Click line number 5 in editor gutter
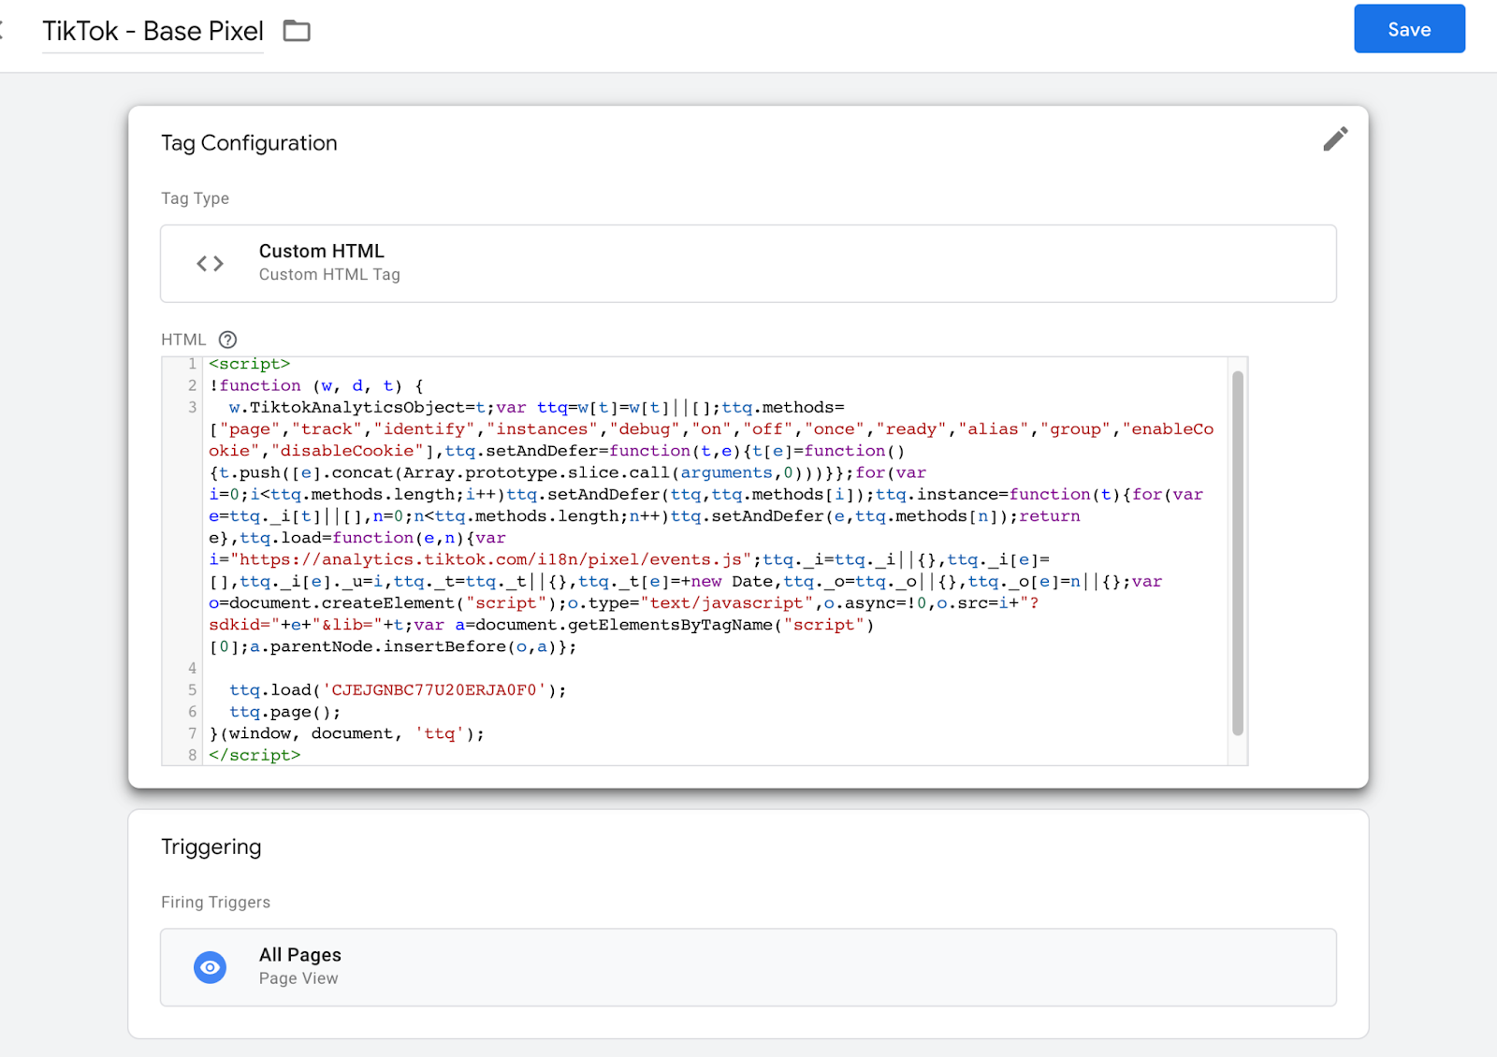Screen dimensions: 1497x1057 click(193, 690)
